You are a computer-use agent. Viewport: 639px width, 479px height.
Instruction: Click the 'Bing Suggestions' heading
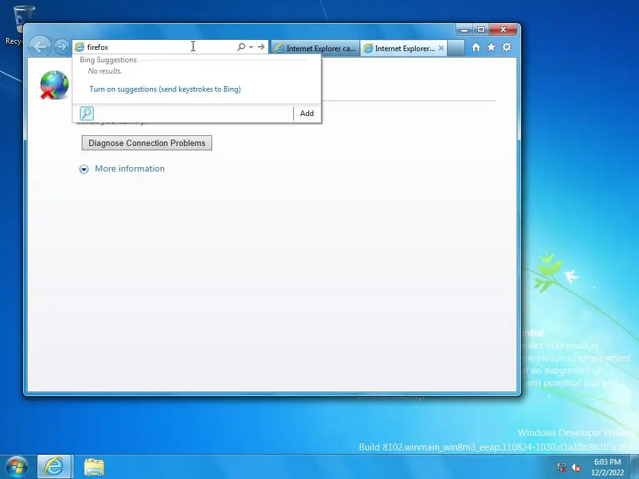[108, 60]
